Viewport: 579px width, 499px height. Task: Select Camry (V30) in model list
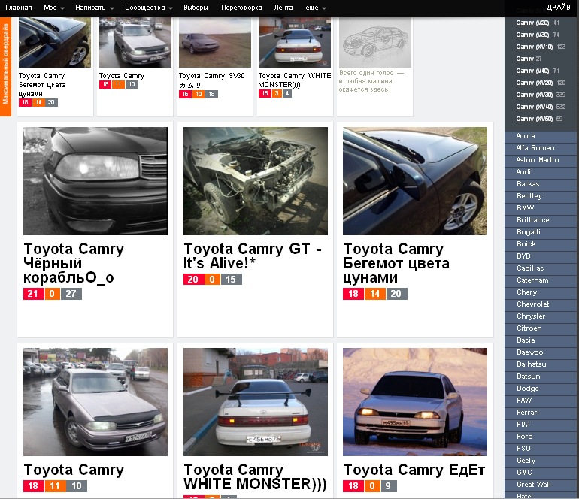click(532, 35)
